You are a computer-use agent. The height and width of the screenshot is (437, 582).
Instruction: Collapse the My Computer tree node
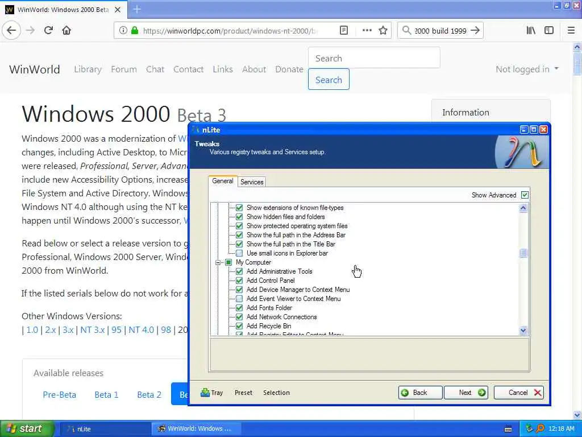tap(218, 262)
